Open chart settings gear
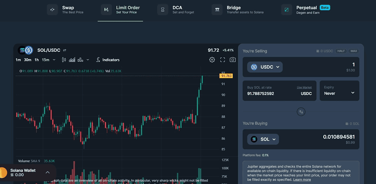This screenshot has height=184, width=376. pos(212,60)
